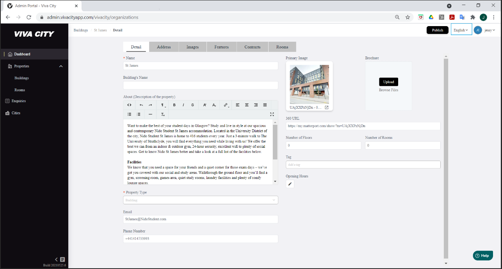
Task: Open the Help chat button
Action: 482,256
